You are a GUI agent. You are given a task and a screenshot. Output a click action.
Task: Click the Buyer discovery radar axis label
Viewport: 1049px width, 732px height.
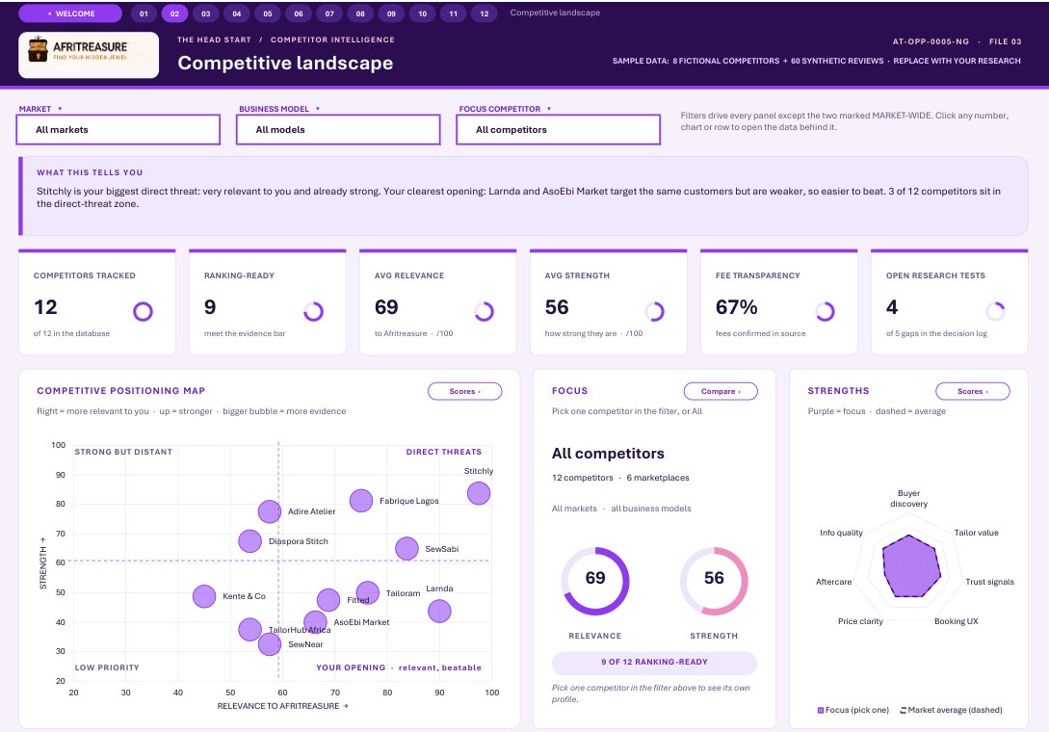908,499
